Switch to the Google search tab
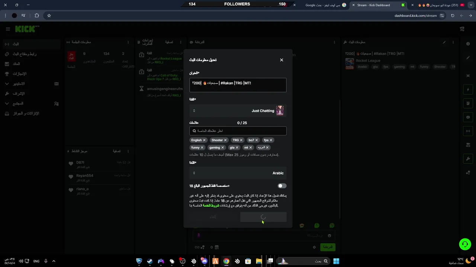This screenshot has height=267, width=476. point(322,5)
